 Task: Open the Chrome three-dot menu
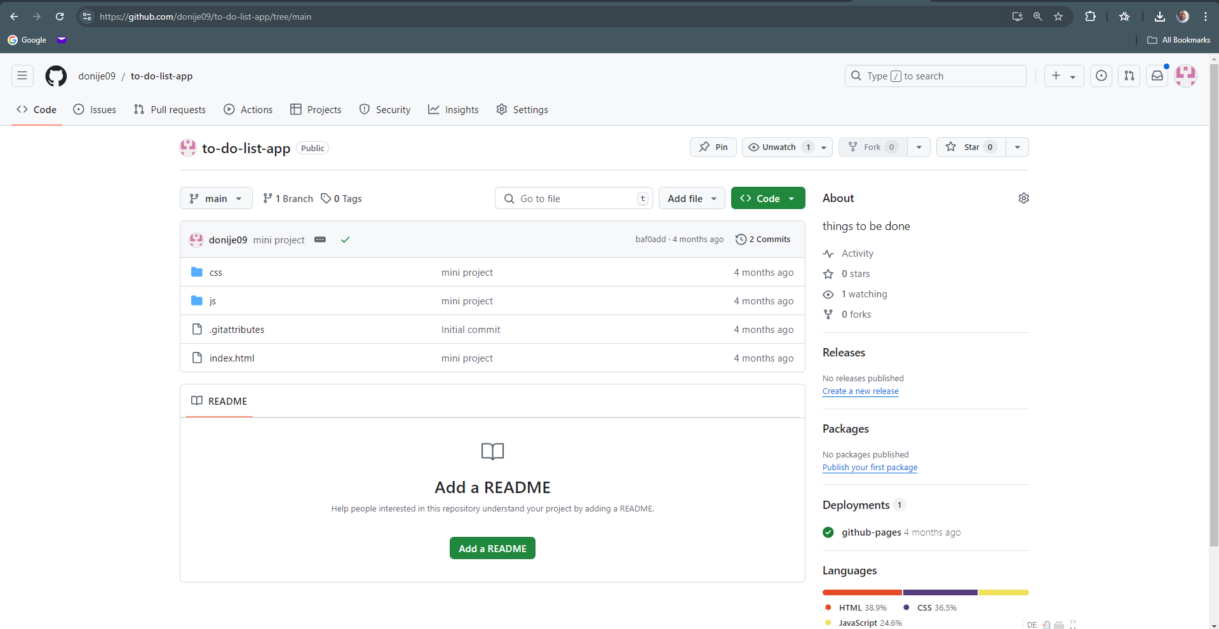coord(1206,17)
